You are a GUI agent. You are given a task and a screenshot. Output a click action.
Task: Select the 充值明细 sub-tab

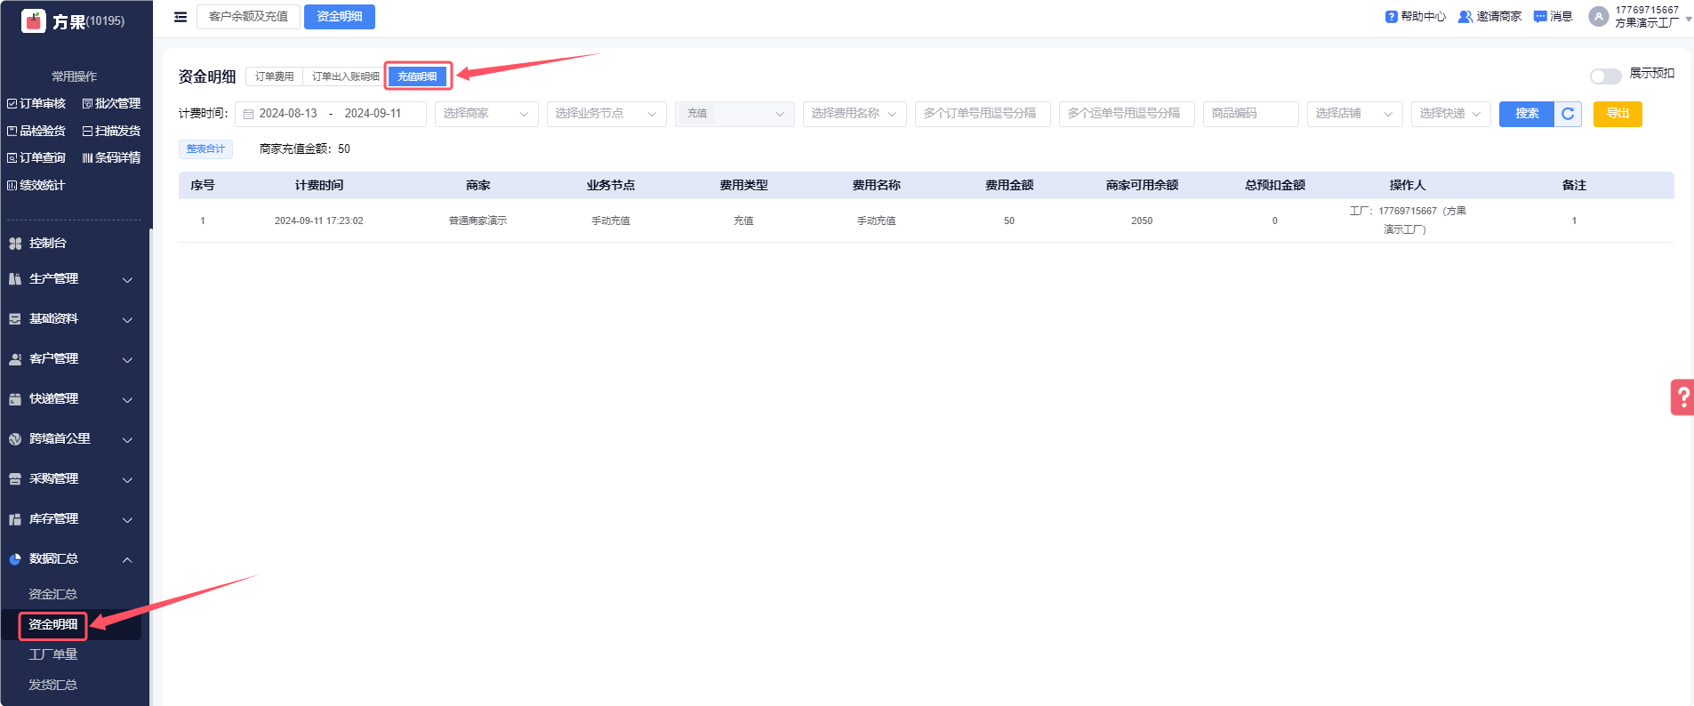click(417, 76)
